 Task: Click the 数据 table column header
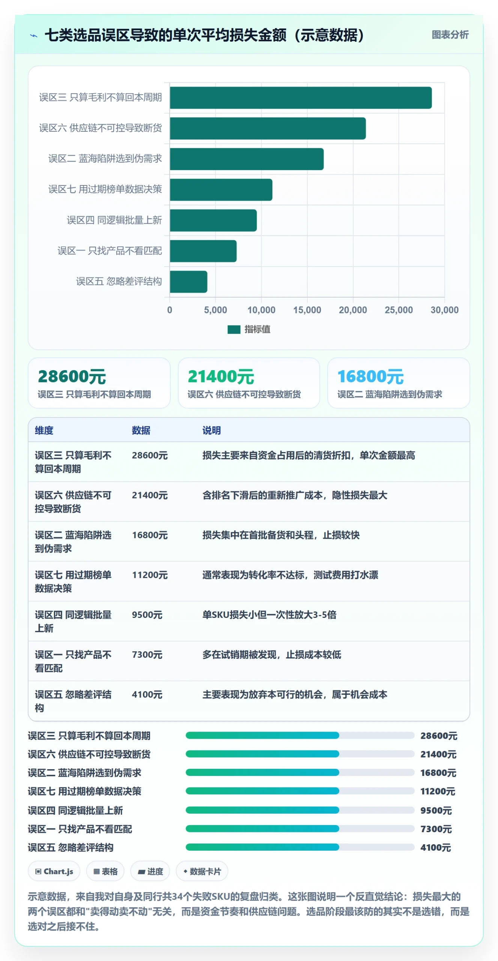point(141,430)
